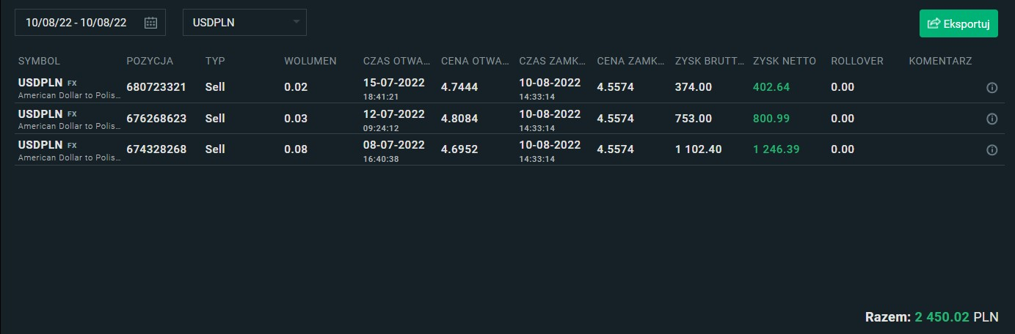Click the Eksportuj button

[x=958, y=23]
